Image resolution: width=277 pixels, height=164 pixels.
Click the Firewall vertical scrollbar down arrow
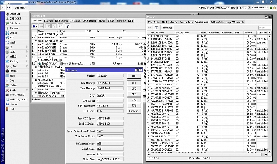(x=270, y=151)
